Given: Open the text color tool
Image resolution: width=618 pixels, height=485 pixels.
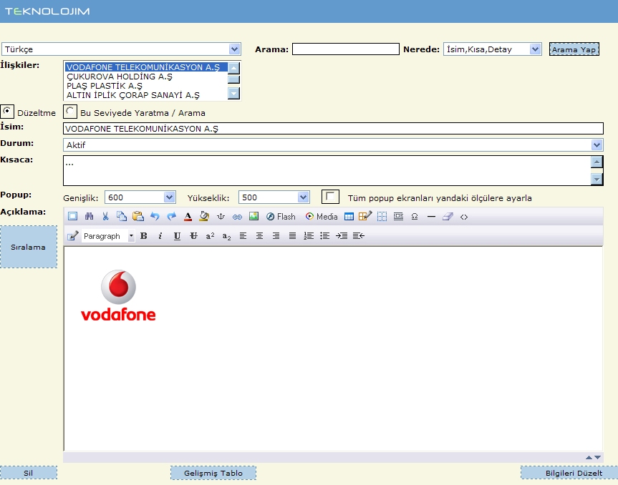Looking at the screenshot, I should point(188,216).
